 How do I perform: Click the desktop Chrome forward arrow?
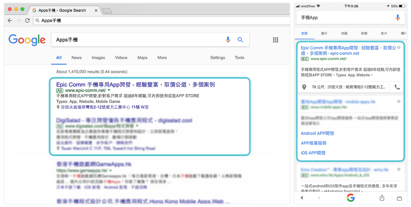tap(19, 20)
